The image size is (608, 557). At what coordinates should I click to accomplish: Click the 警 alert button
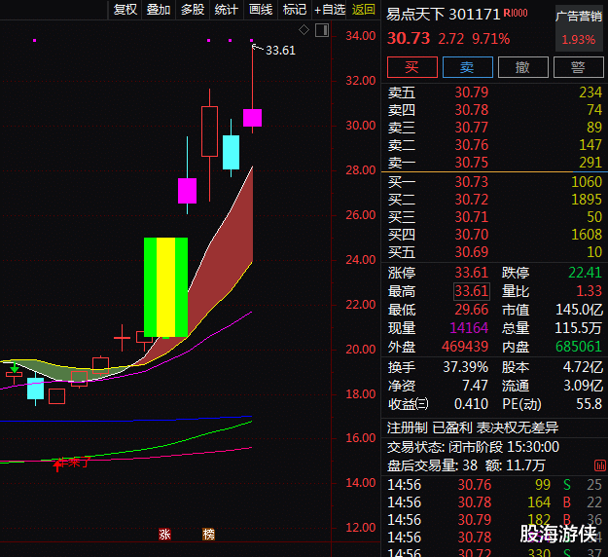tap(578, 67)
